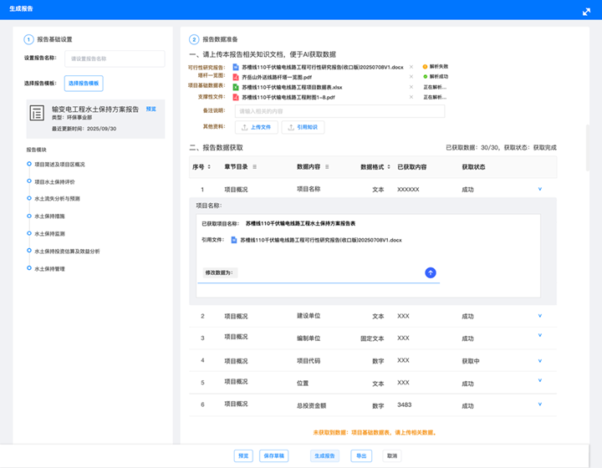Click the blue send arrow for data modification

431,272
